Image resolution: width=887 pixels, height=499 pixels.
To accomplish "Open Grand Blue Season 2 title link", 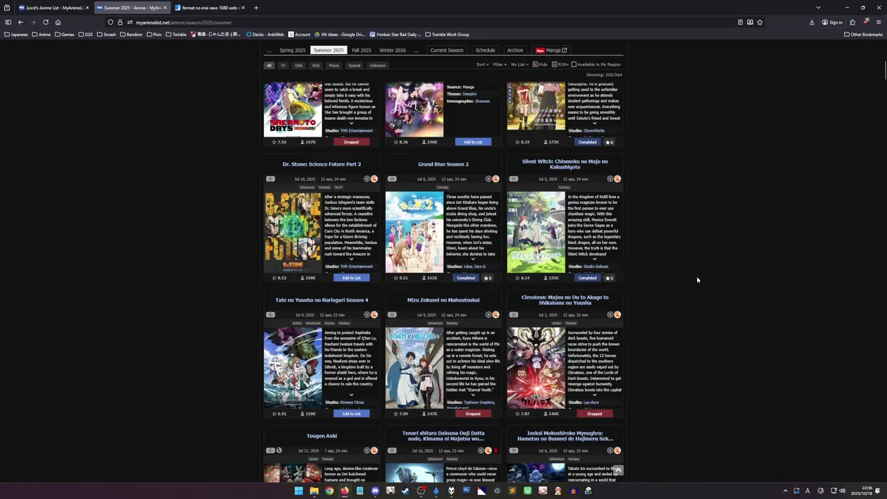I will click(x=443, y=164).
